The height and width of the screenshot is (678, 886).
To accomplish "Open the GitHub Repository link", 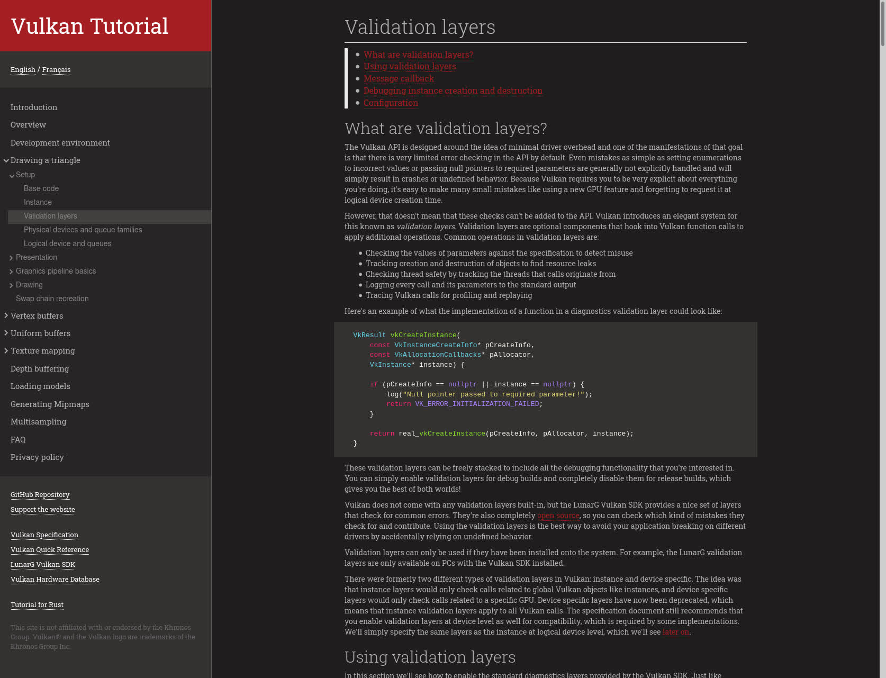I will (40, 494).
